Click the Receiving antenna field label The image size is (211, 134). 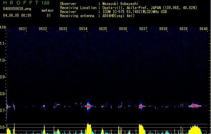(x=77, y=16)
